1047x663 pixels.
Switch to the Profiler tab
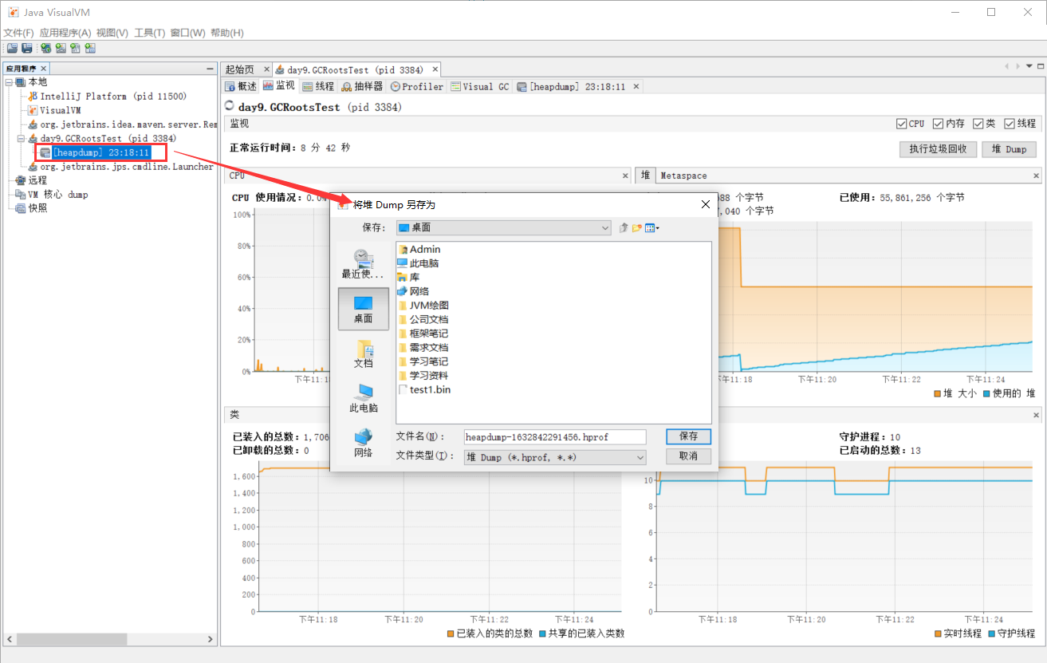point(417,86)
